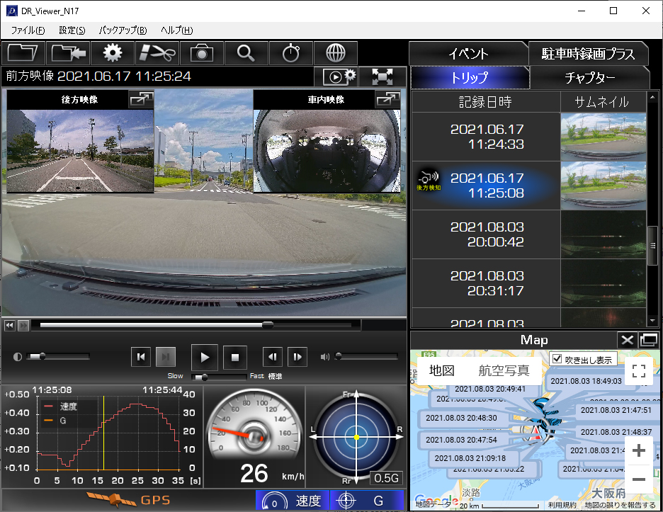Screen dimensions: 663x512
Task: Adjust the brightness slider knob
Action: 42,356
